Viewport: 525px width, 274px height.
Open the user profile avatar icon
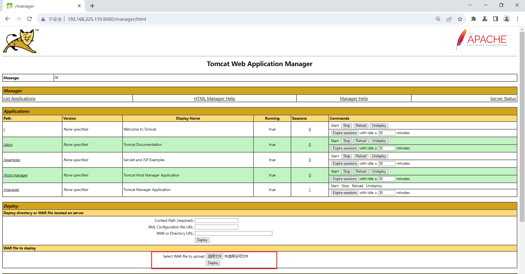pyautogui.click(x=506, y=19)
